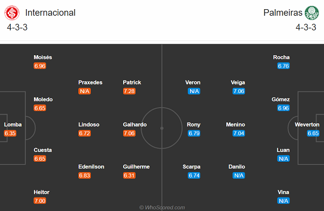The height and width of the screenshot is (211, 324).
Task: Select player name Galhardo
Action: click(134, 124)
